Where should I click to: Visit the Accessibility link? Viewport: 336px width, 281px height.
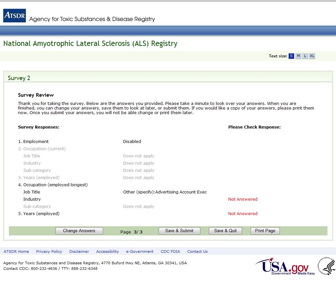(x=107, y=251)
